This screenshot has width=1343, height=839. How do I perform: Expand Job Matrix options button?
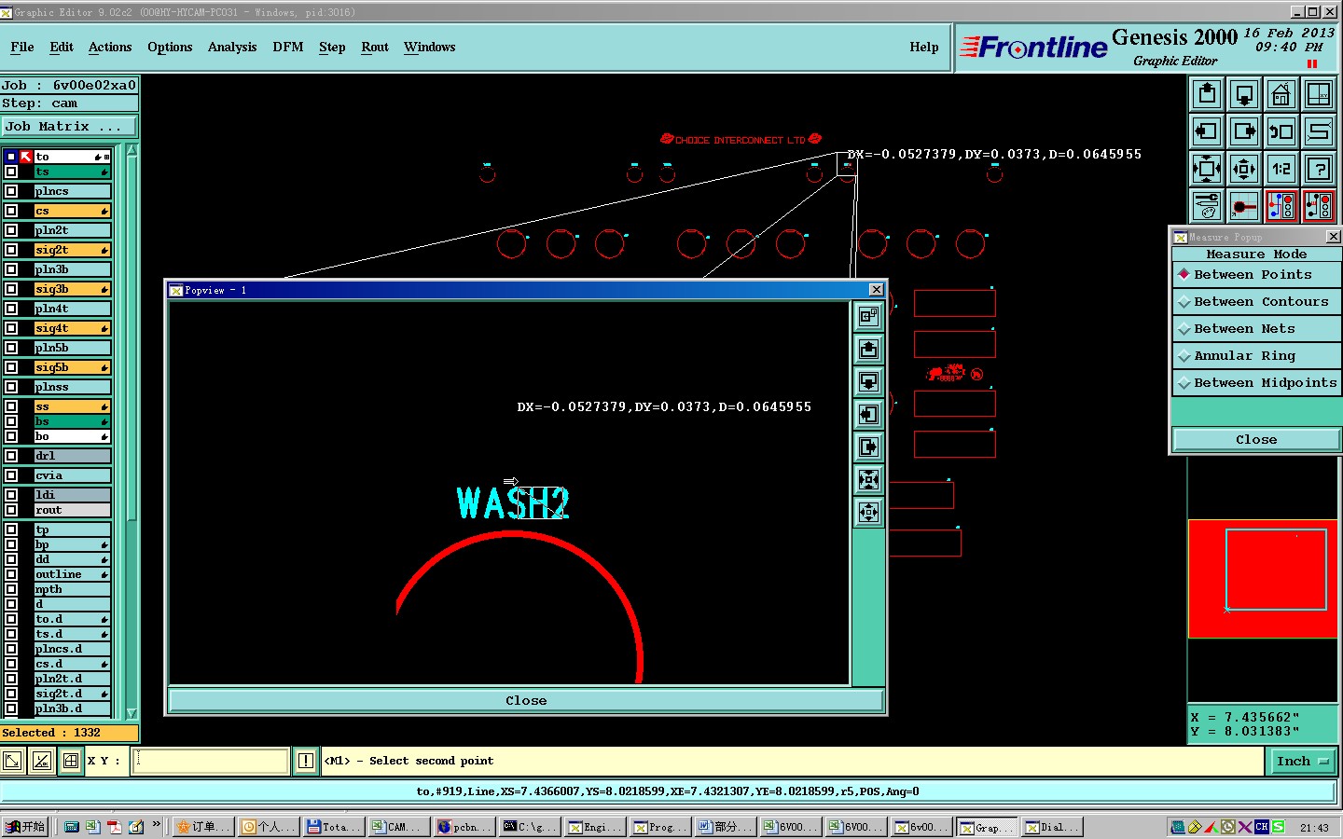point(69,127)
